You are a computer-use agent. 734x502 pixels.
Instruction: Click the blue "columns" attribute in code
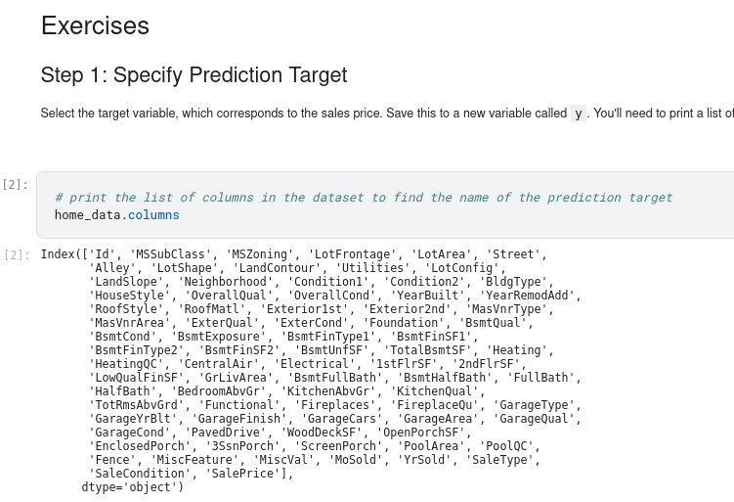coord(153,214)
